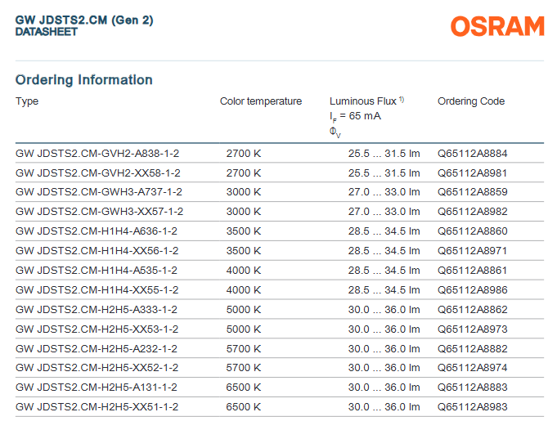The height and width of the screenshot is (439, 557).
Task: Select type GW JDSTS2.CM-GWH3-XX57-1-2
Action: pos(99,212)
